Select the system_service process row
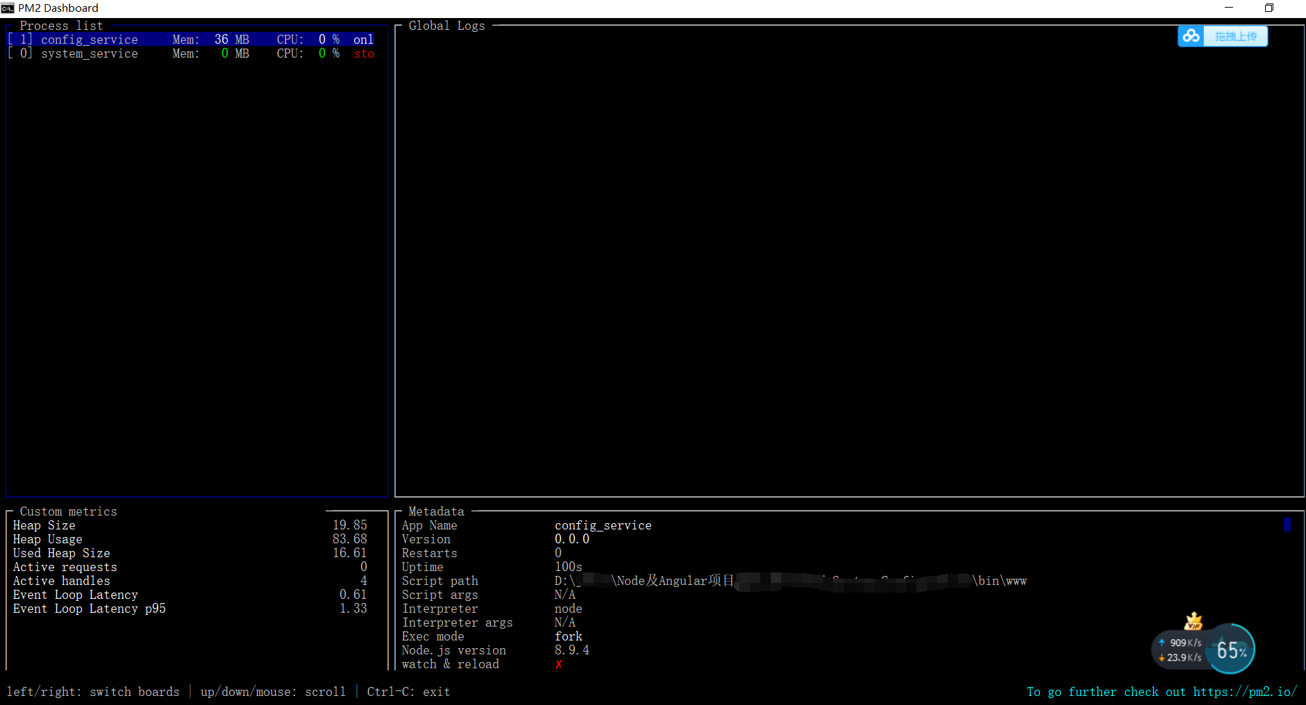The width and height of the screenshot is (1306, 705). [191, 53]
